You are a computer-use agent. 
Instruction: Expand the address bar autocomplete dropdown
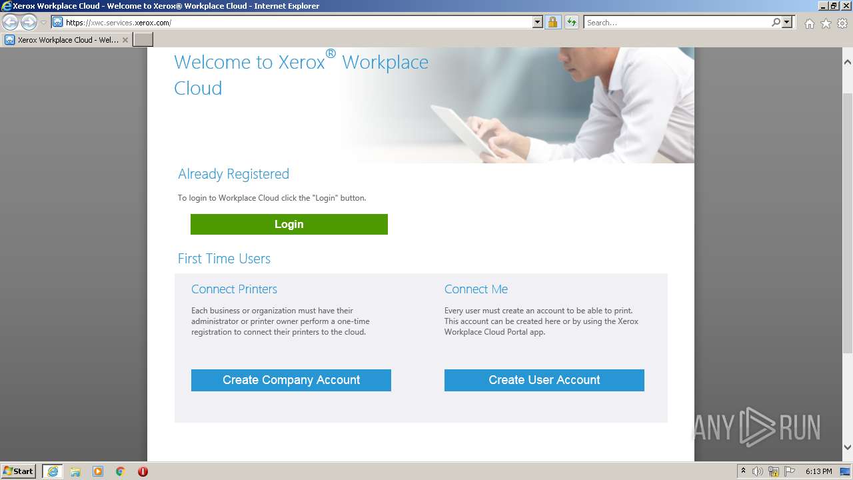538,23
